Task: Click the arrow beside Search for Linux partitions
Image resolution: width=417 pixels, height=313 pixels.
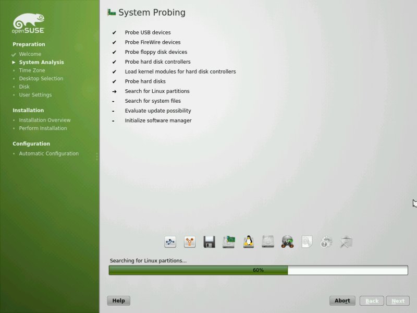Action: pyautogui.click(x=114, y=91)
